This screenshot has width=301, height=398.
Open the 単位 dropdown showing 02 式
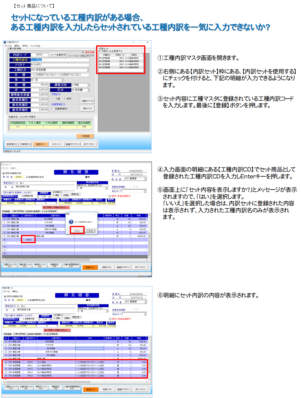62,80
